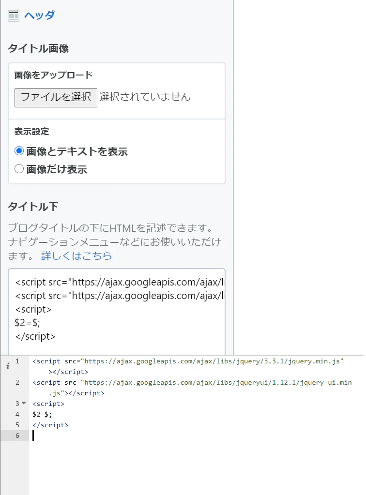
Task: Click the タイトル下 section heading
Action: [33, 207]
